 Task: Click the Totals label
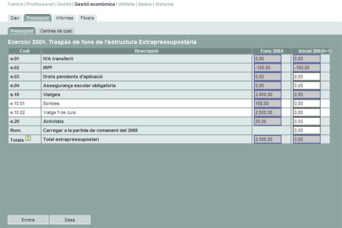tap(17, 140)
